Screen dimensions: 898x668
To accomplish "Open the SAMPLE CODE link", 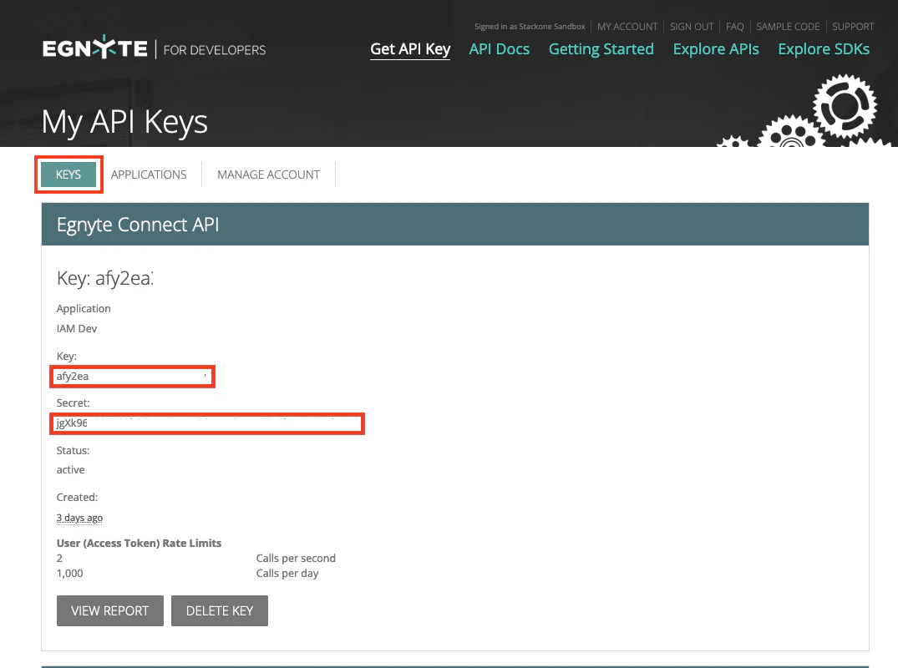I will 788,27.
